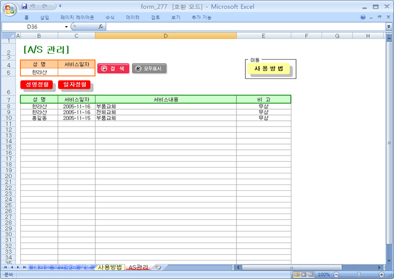Switch to Page Layout view icon
Image resolution: width=394 pixels, height=279 pixels.
304,274
